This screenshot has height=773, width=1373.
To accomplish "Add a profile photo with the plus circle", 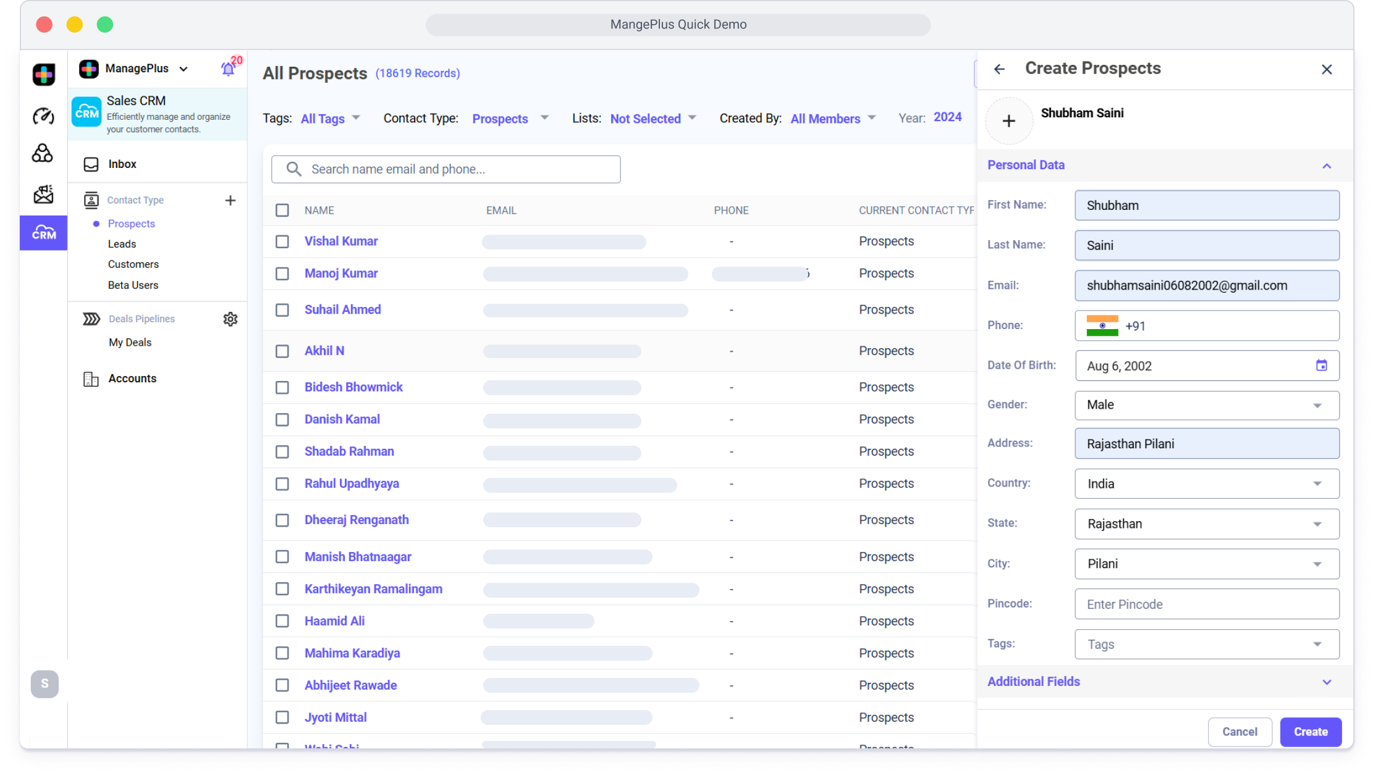I will 1008,121.
